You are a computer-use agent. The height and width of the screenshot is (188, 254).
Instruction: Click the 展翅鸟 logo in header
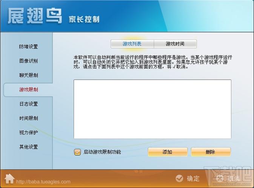[35, 16]
